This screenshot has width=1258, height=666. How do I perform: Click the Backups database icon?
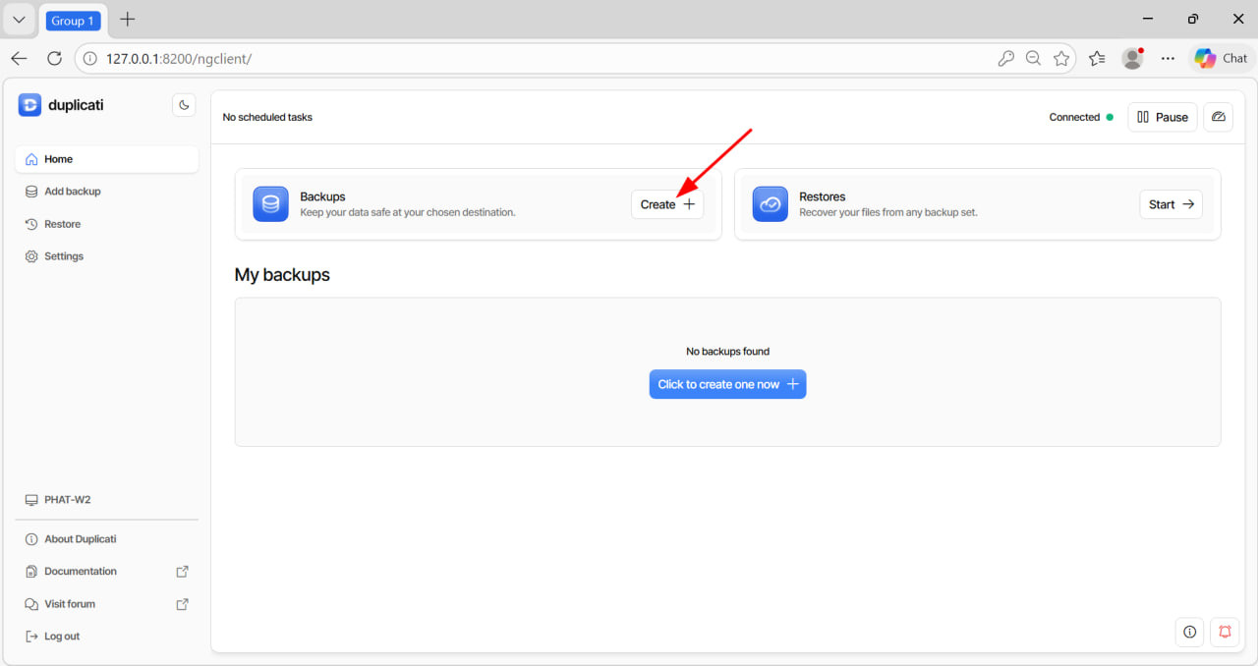[x=270, y=204]
